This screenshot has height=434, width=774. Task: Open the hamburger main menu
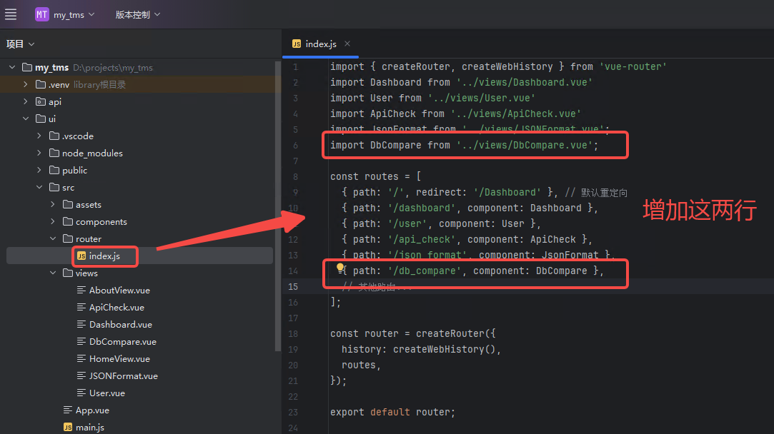coord(11,15)
